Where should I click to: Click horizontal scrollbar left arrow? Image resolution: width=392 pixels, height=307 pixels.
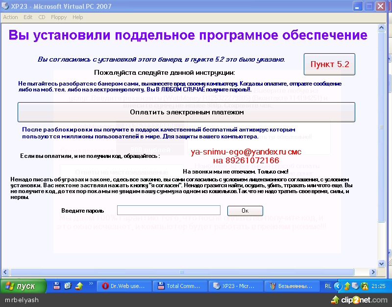tap(5, 272)
